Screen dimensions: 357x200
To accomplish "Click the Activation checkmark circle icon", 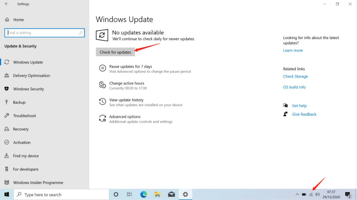I will point(6,142).
